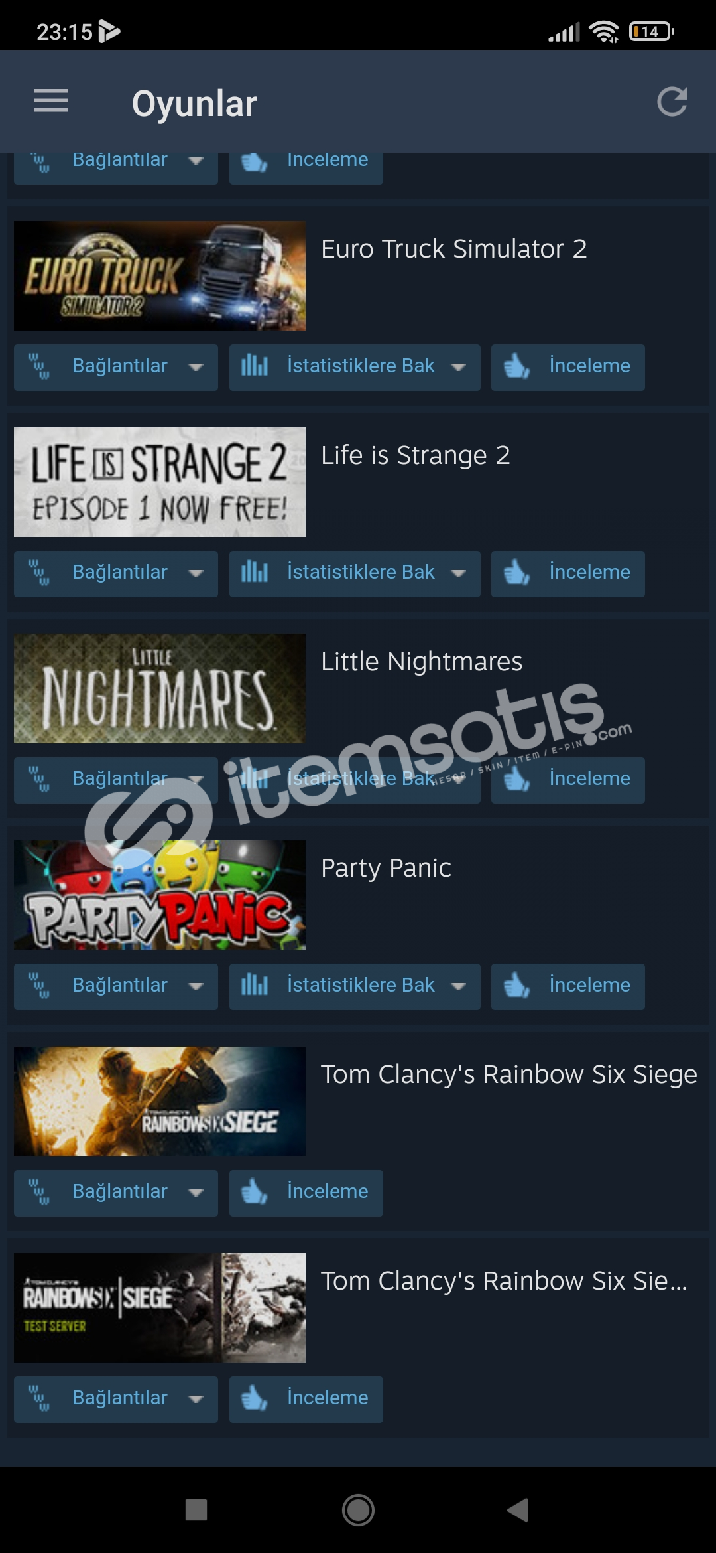Viewport: 716px width, 1553px height.
Task: Tap the refresh icon in header
Action: click(672, 102)
